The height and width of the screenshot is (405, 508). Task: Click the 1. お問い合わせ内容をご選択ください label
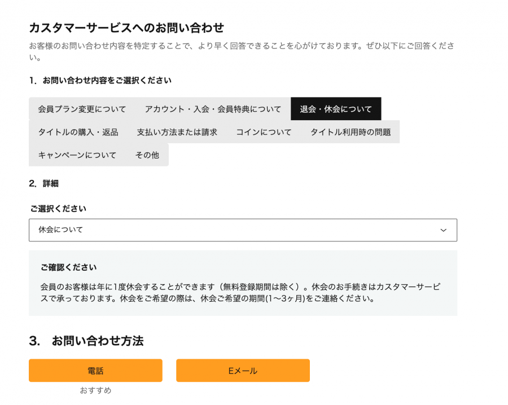(100, 80)
